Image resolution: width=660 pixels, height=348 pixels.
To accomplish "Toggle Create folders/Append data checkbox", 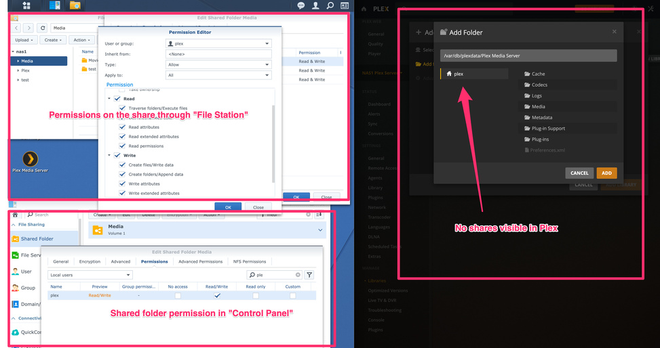I will (x=122, y=174).
